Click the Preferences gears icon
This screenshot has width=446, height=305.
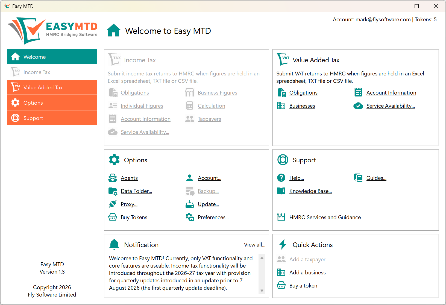pos(190,217)
